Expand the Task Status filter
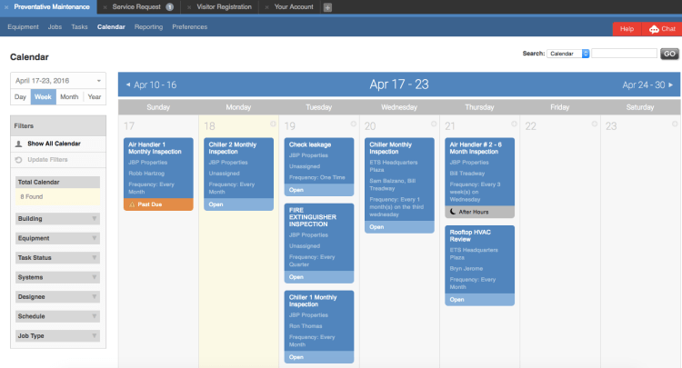The image size is (682, 368). coord(58,258)
